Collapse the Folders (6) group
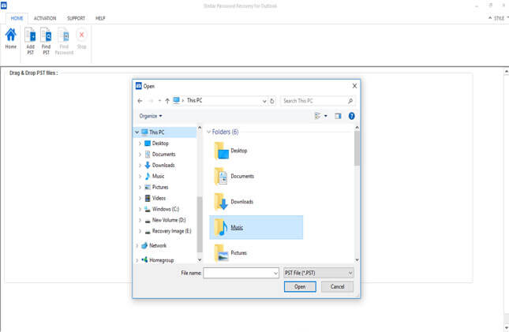 (x=208, y=132)
